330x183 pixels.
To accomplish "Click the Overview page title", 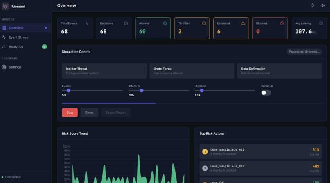I will coord(67,5).
